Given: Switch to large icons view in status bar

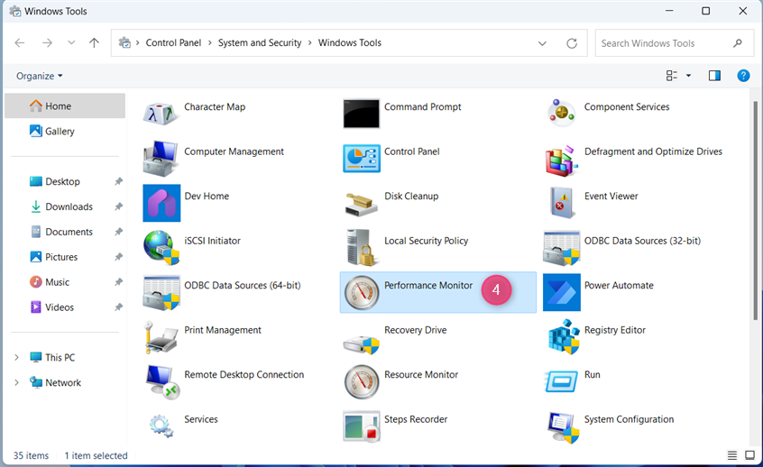Looking at the screenshot, I should click(x=749, y=455).
